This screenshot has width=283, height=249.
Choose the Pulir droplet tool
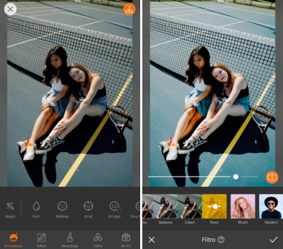(x=36, y=210)
